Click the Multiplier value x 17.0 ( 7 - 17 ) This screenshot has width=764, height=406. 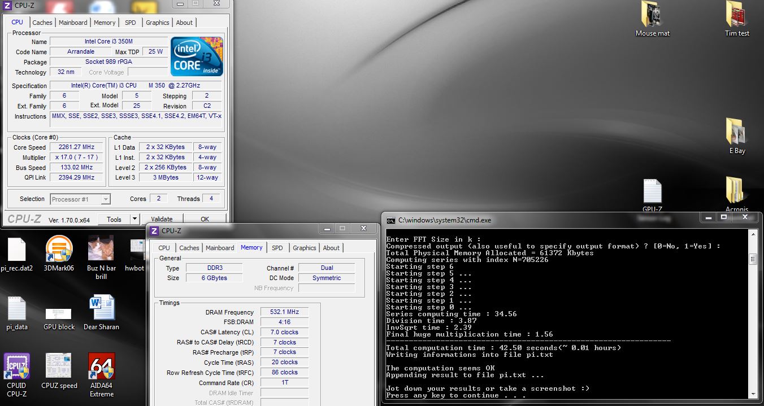[77, 157]
